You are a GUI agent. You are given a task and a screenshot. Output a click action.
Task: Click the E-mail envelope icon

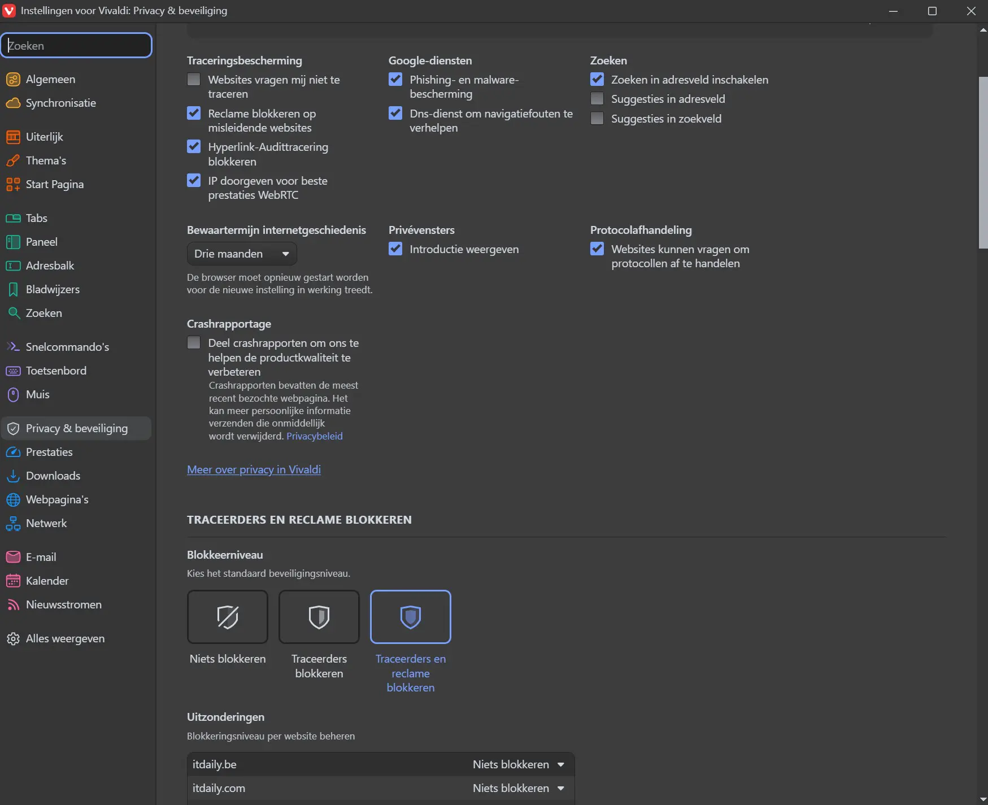13,558
